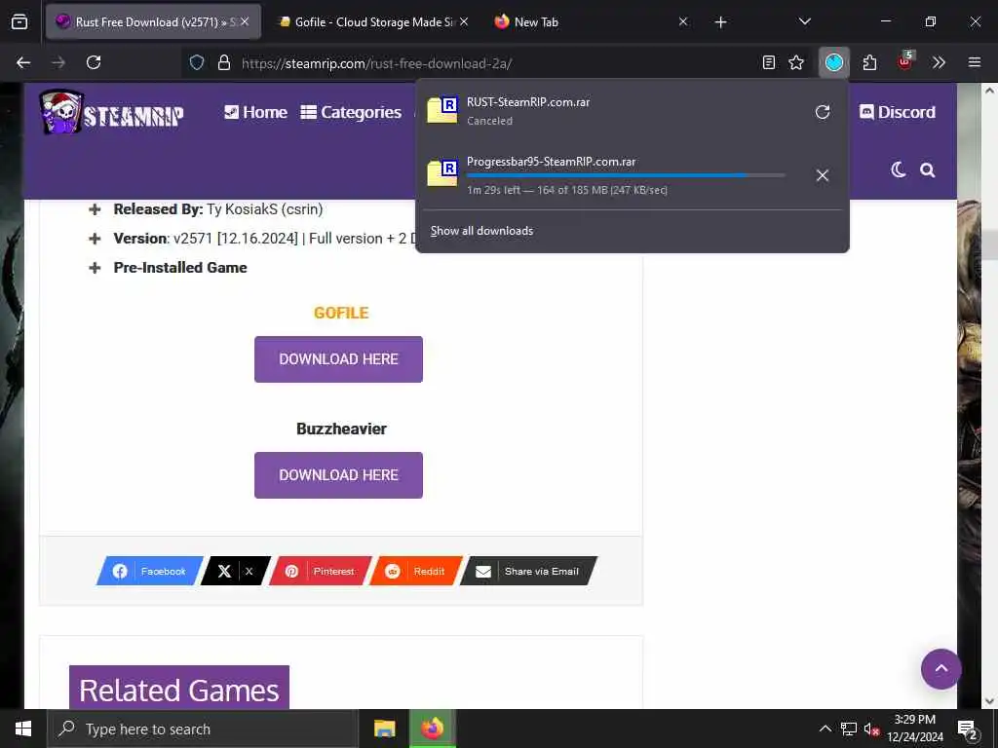Click the vertical scrollbar thumb
998x748 pixels.
(x=989, y=244)
